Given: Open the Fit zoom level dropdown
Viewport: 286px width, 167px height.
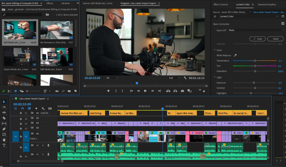Looking at the screenshot, I should 112,78.
